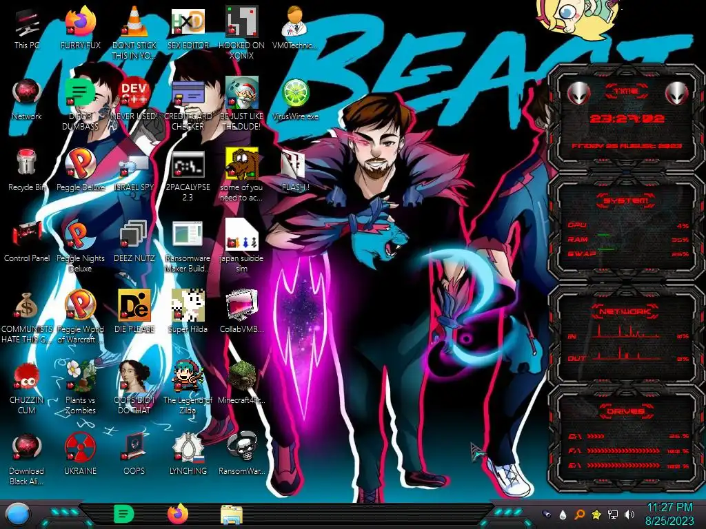Open Control Panel icon

pos(27,235)
